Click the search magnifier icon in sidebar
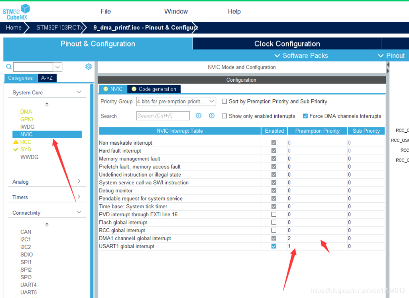409x298 pixels. click(9, 67)
